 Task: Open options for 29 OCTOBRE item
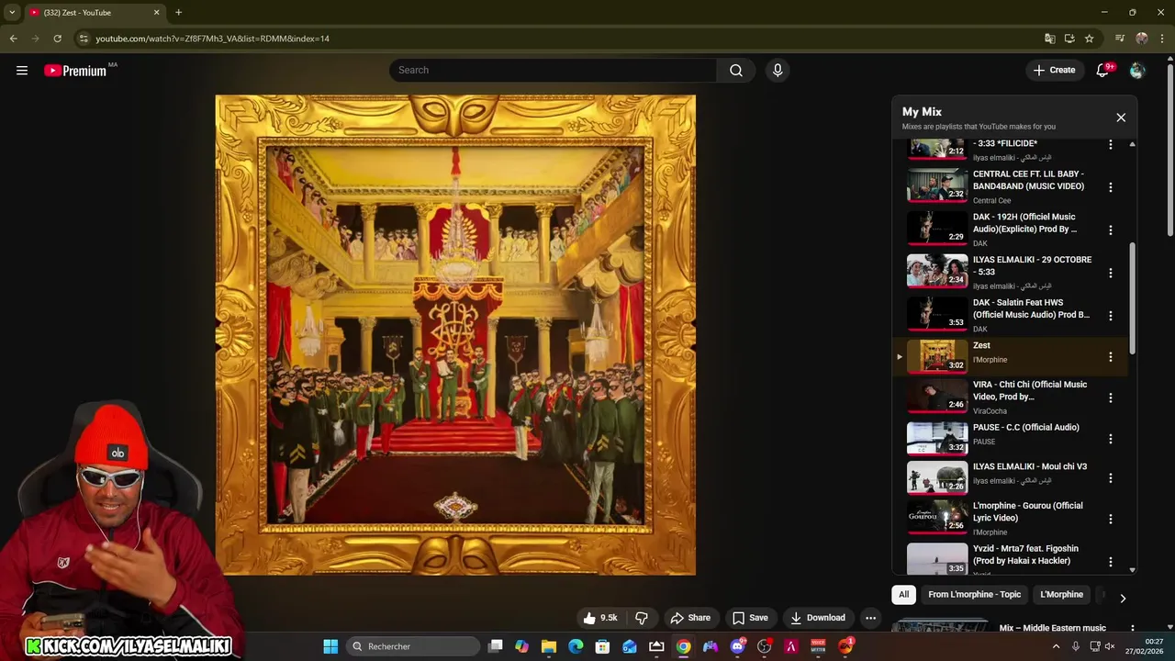click(x=1110, y=273)
